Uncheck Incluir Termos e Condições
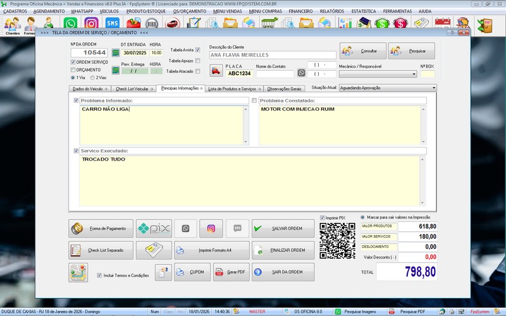This screenshot has height=316, width=506. click(x=99, y=276)
